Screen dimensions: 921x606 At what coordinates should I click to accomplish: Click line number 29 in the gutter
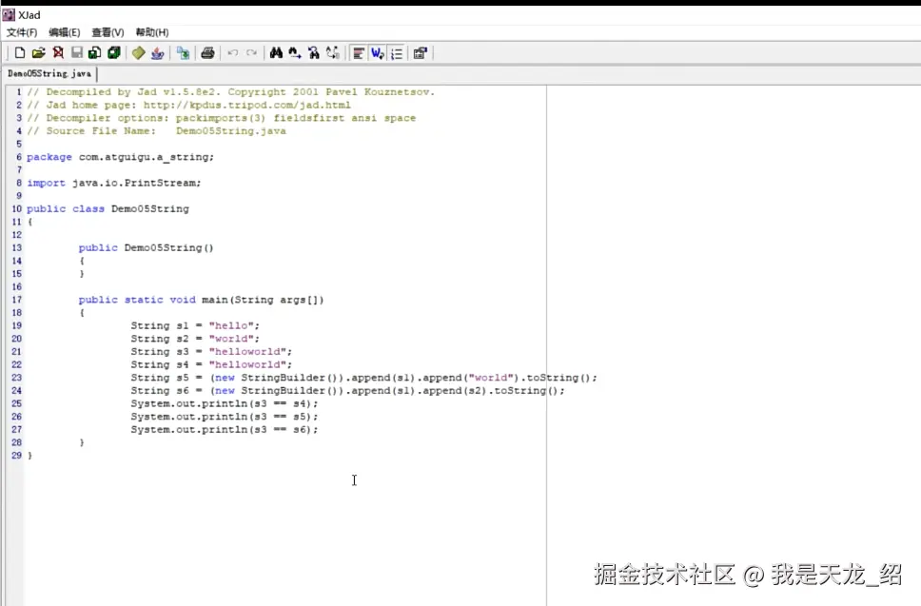coord(16,455)
